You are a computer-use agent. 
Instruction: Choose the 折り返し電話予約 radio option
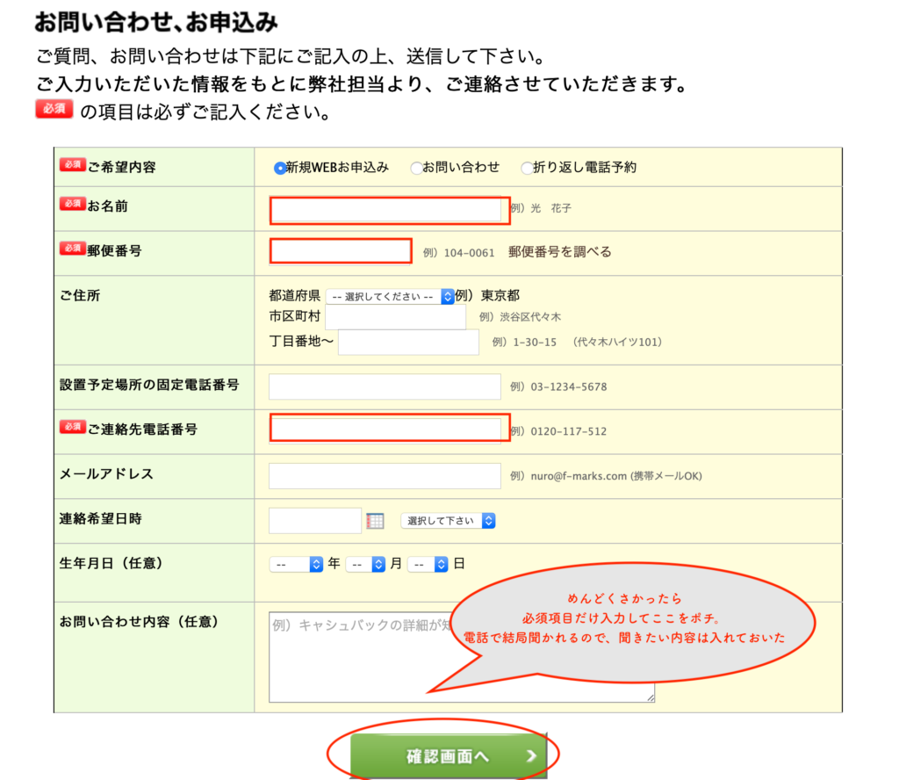point(527,168)
